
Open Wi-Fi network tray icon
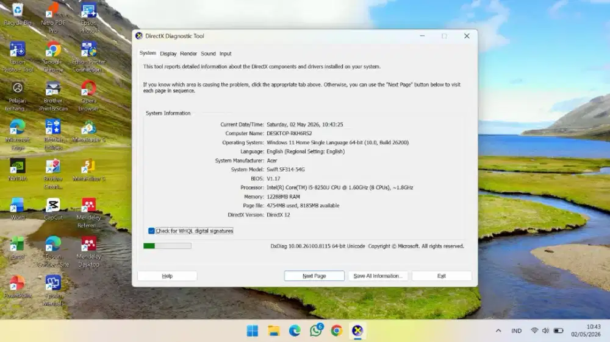pos(534,331)
